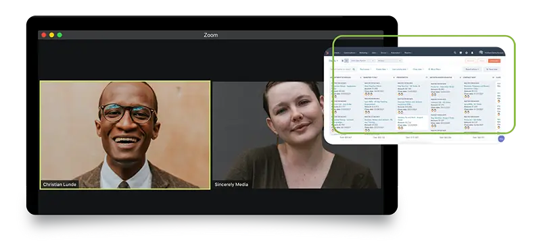
Task: Click the HubSpot account avatar
Action: tap(481, 53)
